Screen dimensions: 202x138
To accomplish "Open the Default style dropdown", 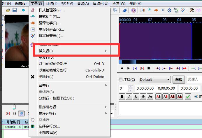I will pyautogui.click(x=154, y=79).
